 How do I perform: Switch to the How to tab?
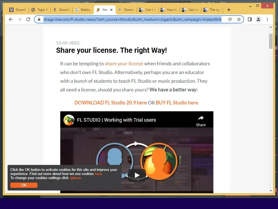click(x=169, y=10)
